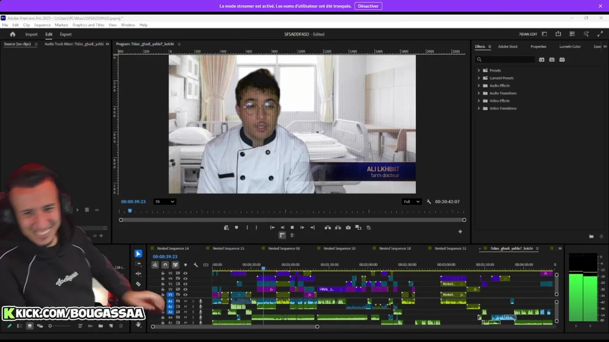Step back one frame
This screenshot has height=342, width=609.
pyautogui.click(x=282, y=228)
